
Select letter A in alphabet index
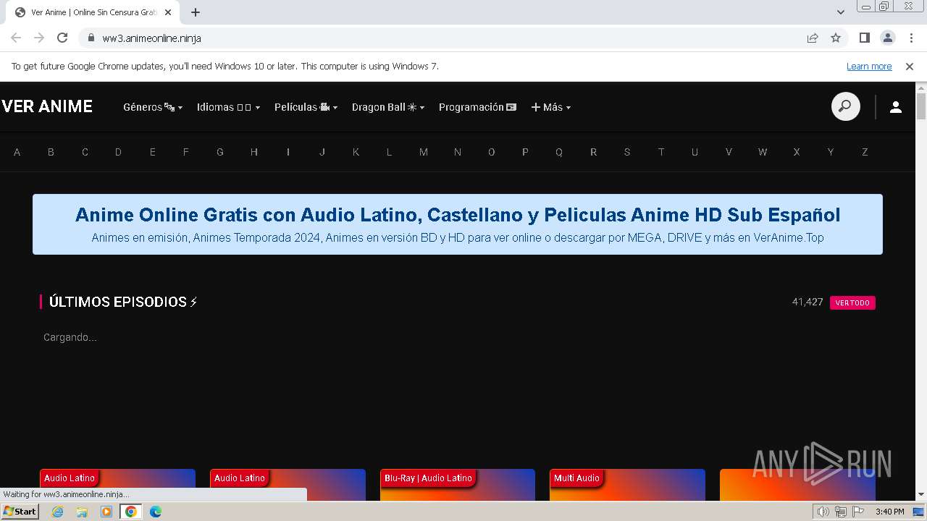click(x=17, y=152)
